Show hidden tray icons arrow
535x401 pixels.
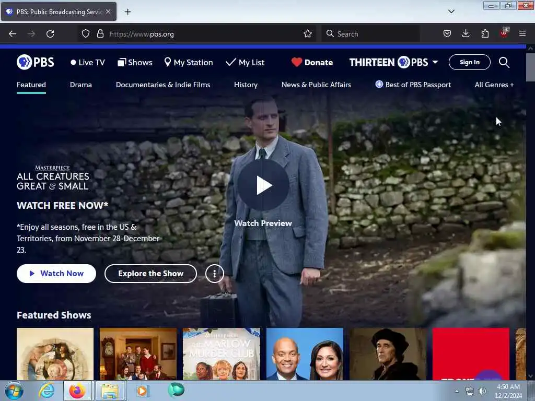tap(457, 391)
